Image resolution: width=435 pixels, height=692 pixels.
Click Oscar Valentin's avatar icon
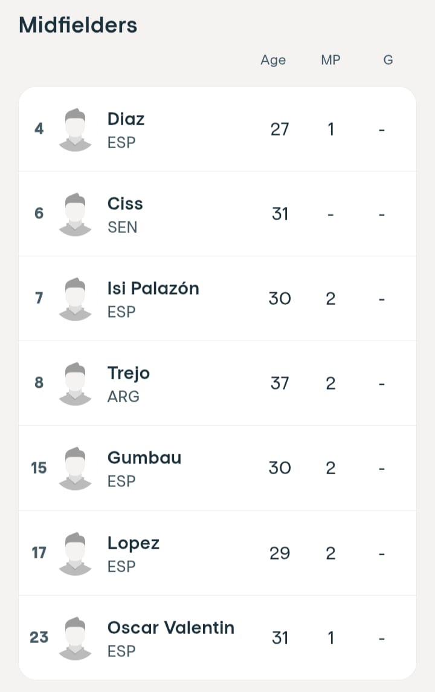click(75, 638)
